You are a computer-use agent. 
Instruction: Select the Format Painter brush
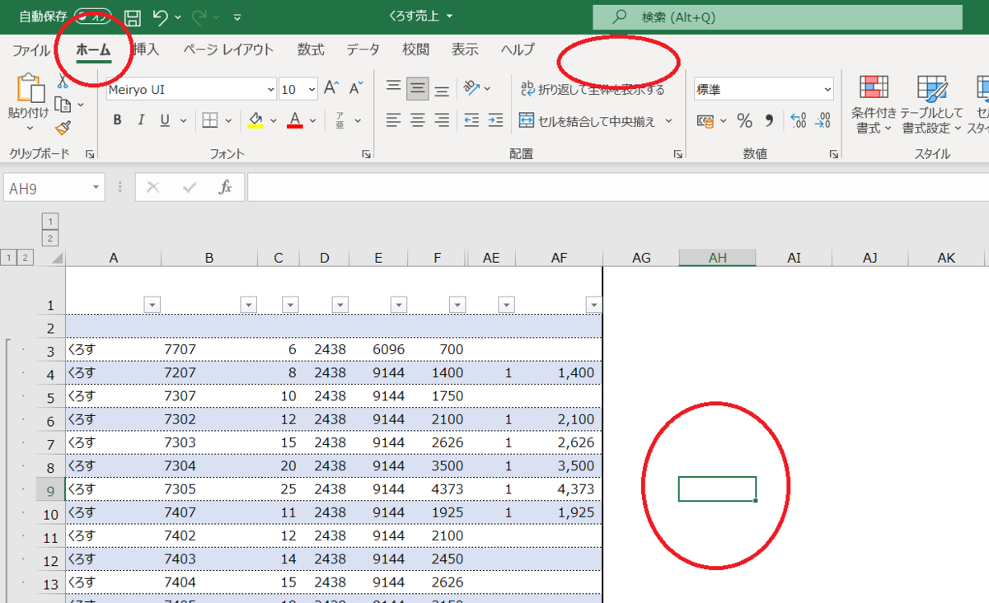point(63,127)
